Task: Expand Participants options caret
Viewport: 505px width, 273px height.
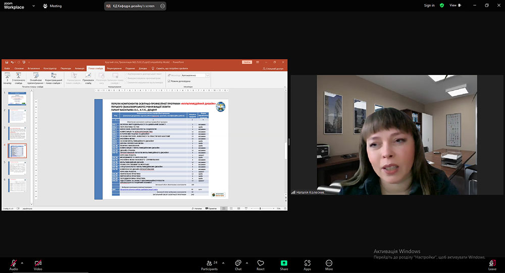Action: click(x=223, y=263)
